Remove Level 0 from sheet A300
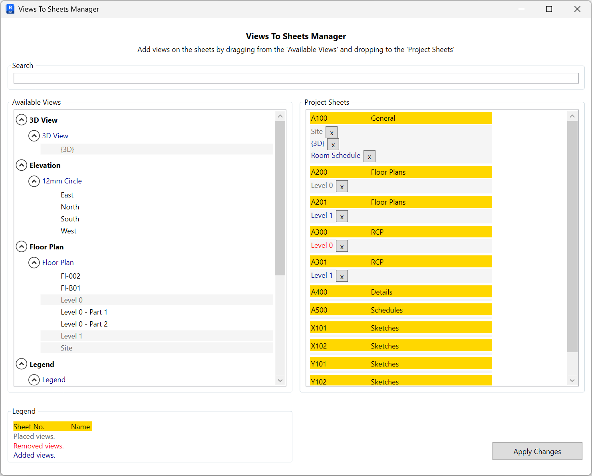This screenshot has width=592, height=476. 342,245
